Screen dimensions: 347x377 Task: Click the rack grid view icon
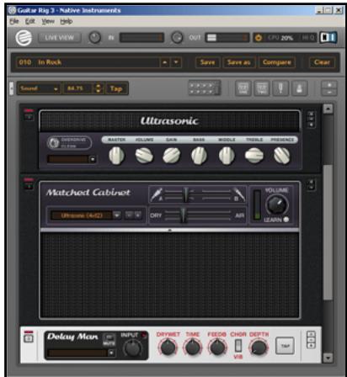point(205,88)
